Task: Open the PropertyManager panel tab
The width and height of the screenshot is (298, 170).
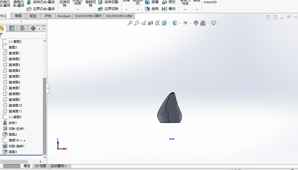Action: coord(12,29)
